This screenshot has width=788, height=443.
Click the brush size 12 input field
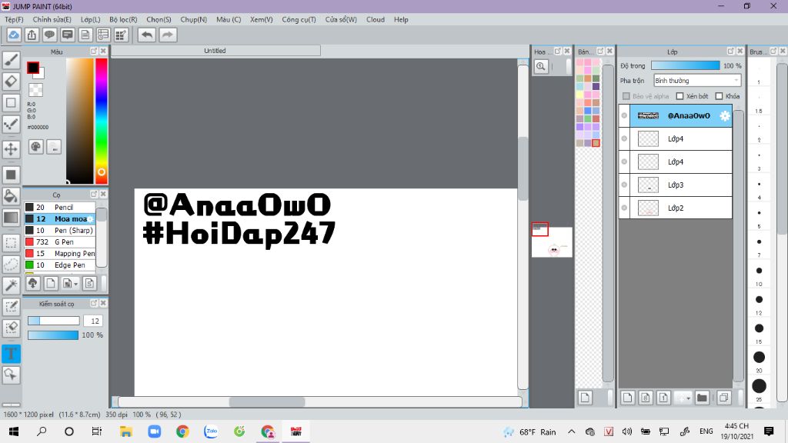(x=93, y=321)
